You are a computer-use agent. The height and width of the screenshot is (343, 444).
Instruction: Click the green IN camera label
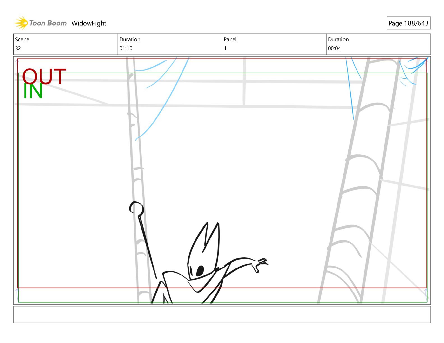[33, 91]
